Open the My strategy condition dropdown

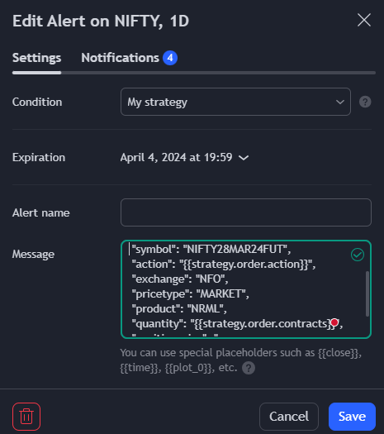click(235, 102)
